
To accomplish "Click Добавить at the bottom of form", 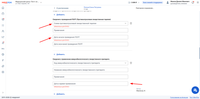I will 59,94.
